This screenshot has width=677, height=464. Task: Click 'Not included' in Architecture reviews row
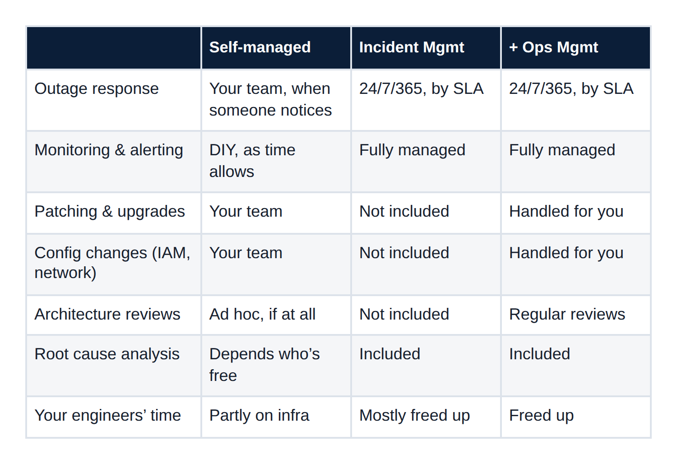click(426, 315)
